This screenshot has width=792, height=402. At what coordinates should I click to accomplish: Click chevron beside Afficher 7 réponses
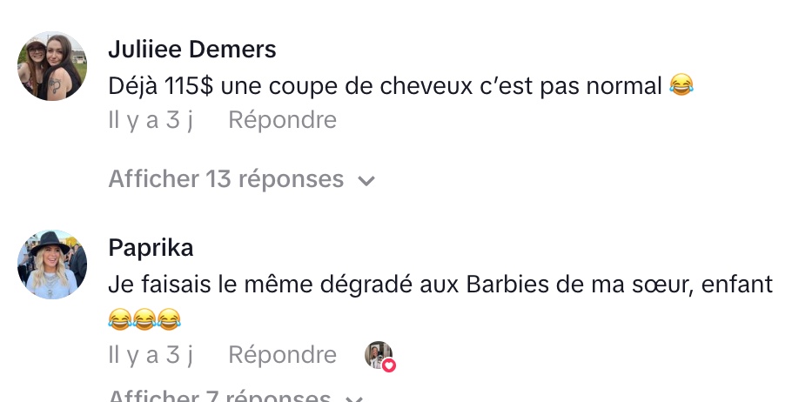(x=354, y=399)
